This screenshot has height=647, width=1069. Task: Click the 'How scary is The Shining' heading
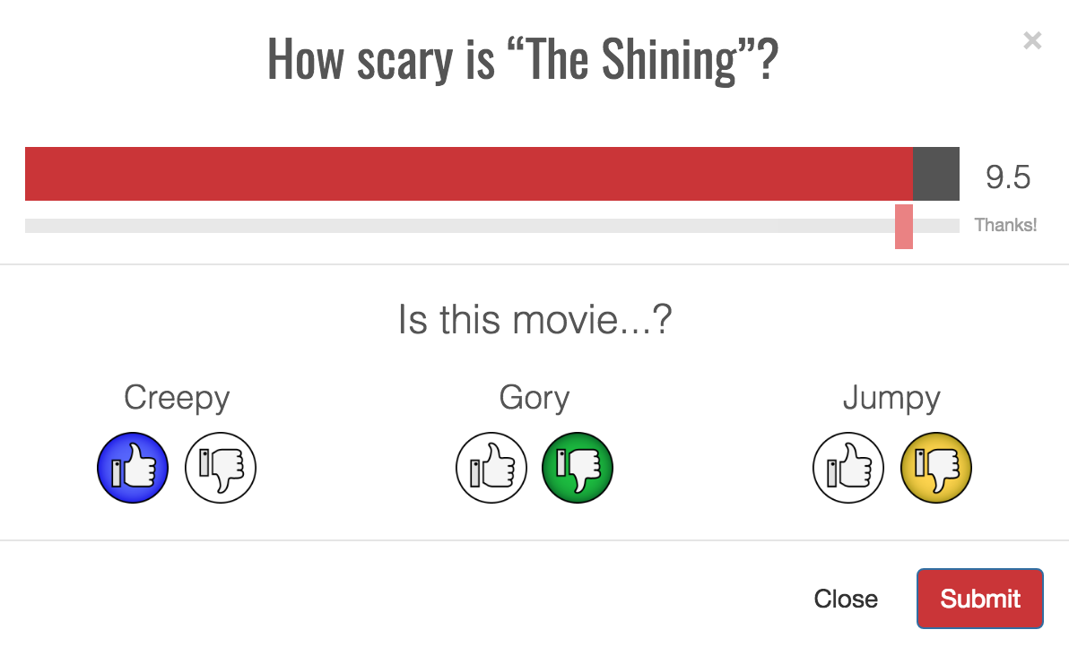523,60
